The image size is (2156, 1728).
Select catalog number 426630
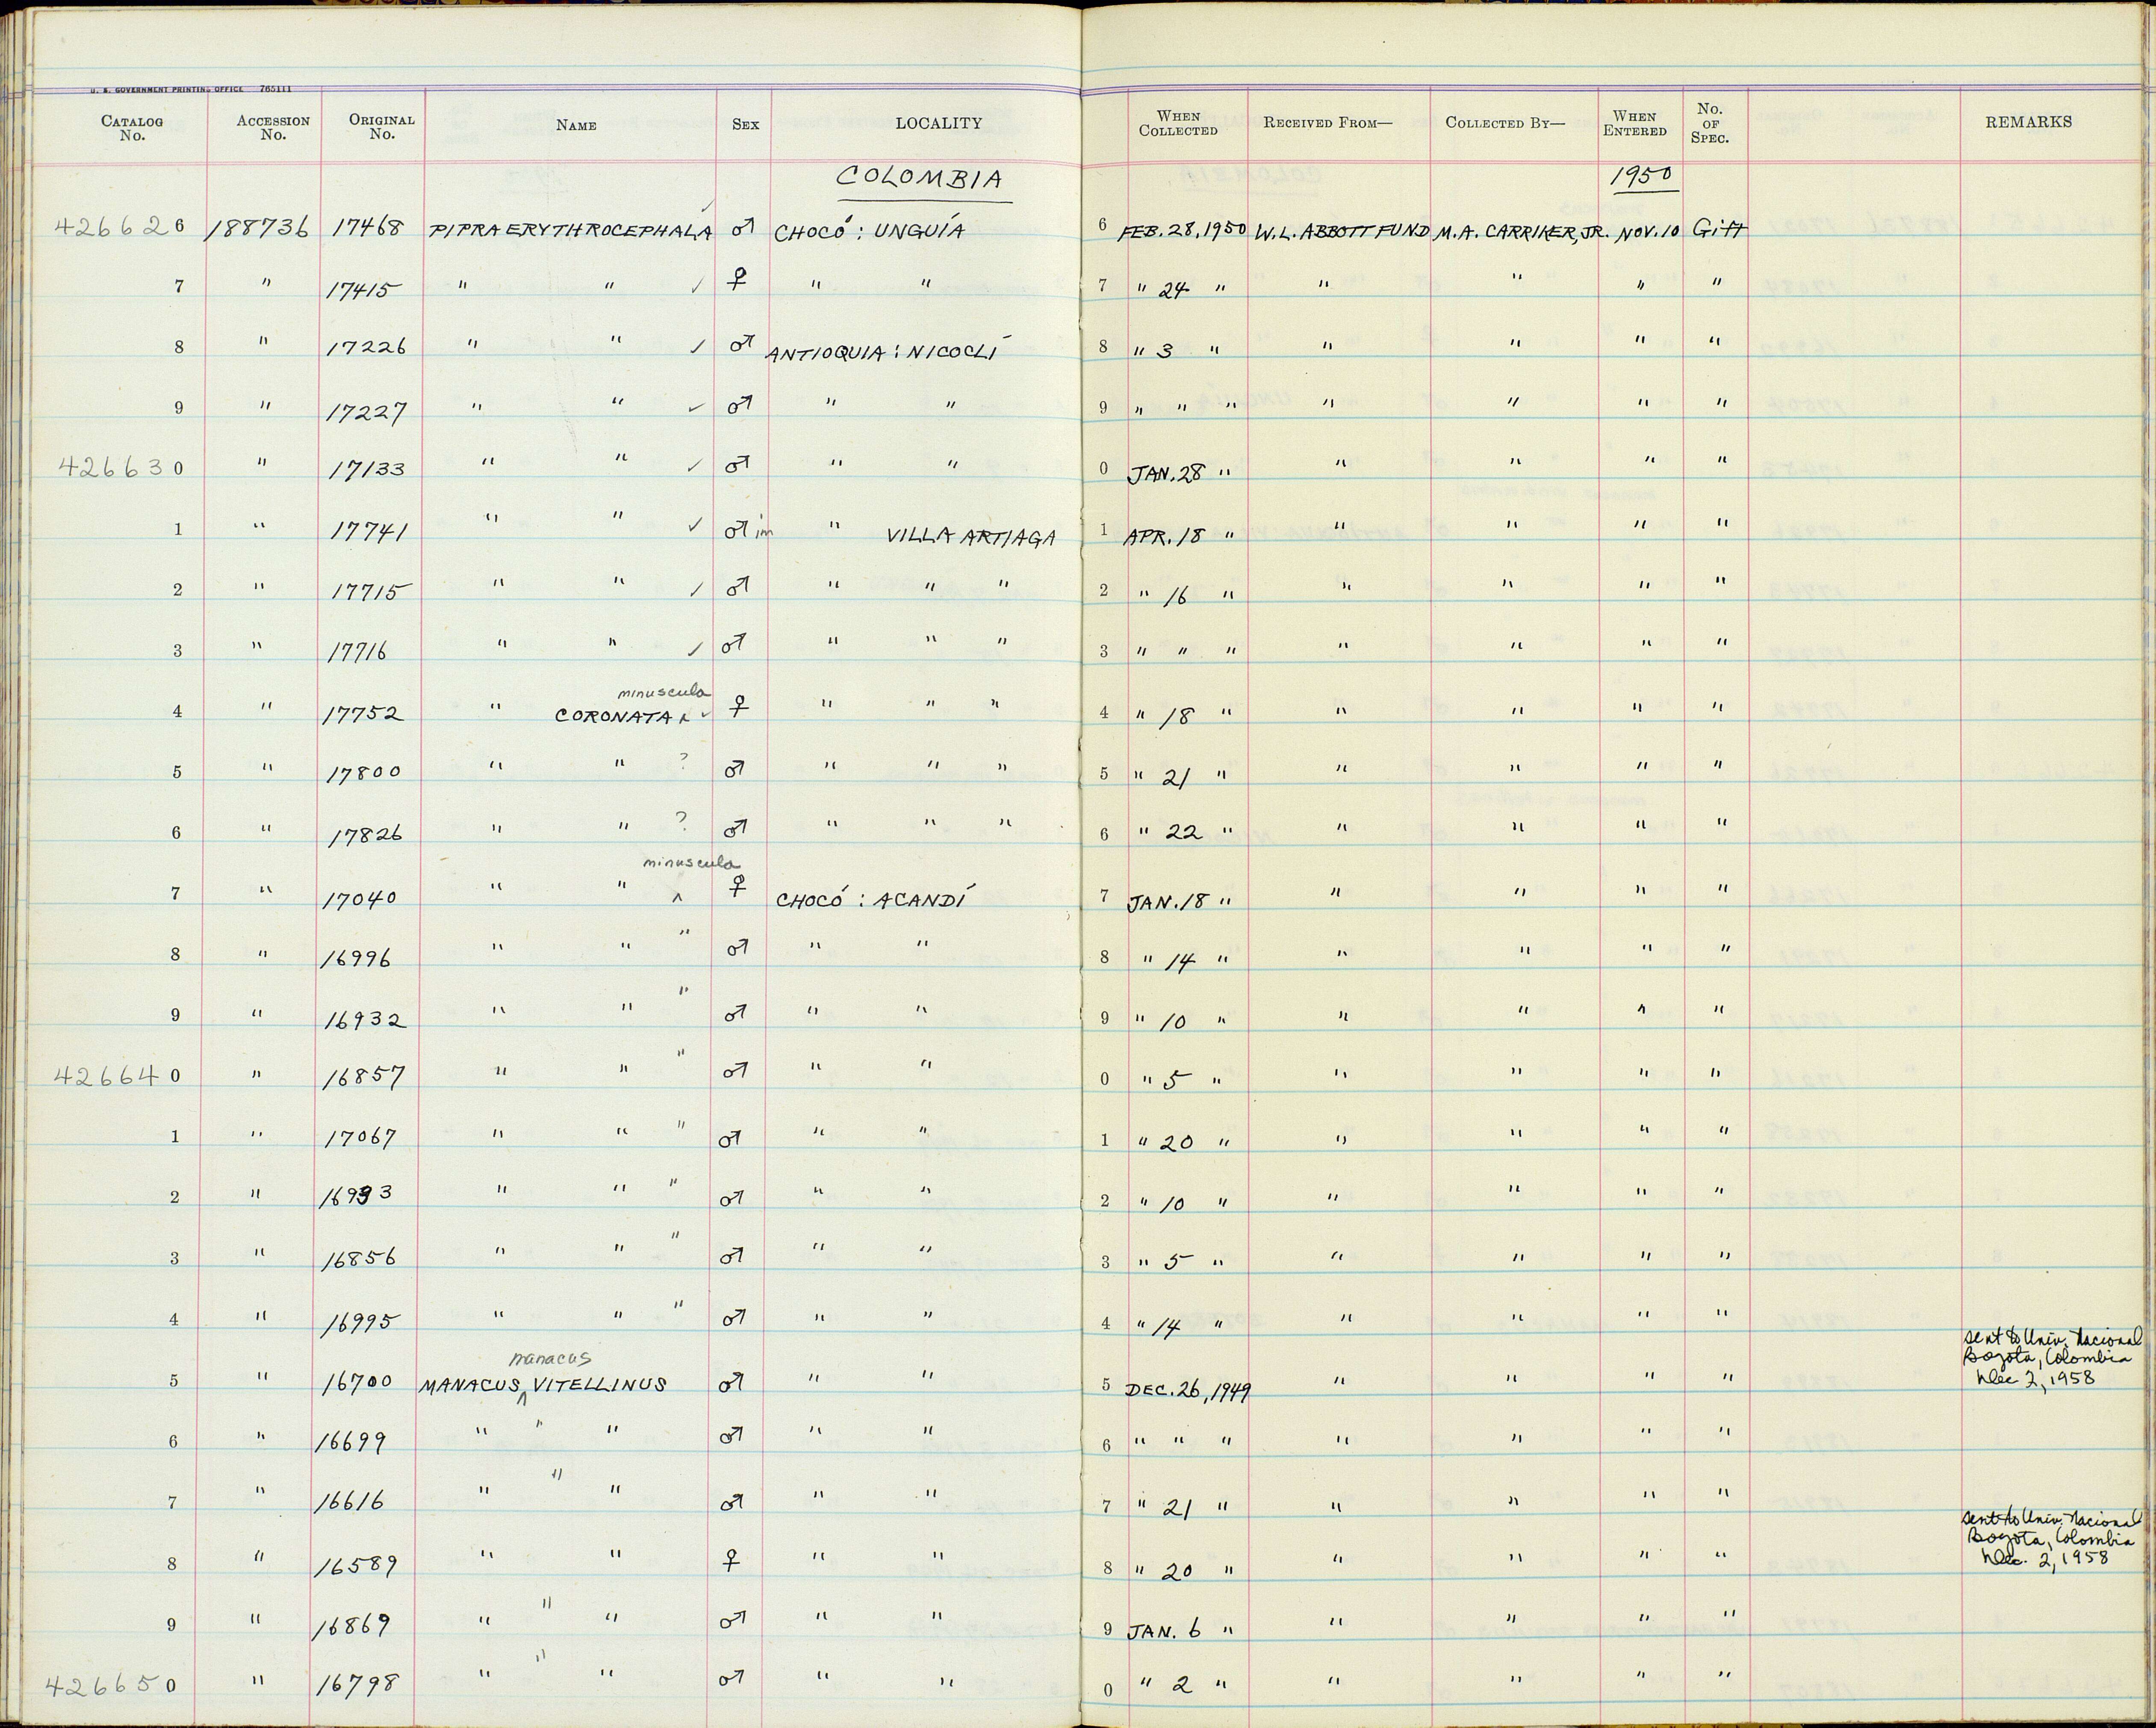click(x=120, y=467)
